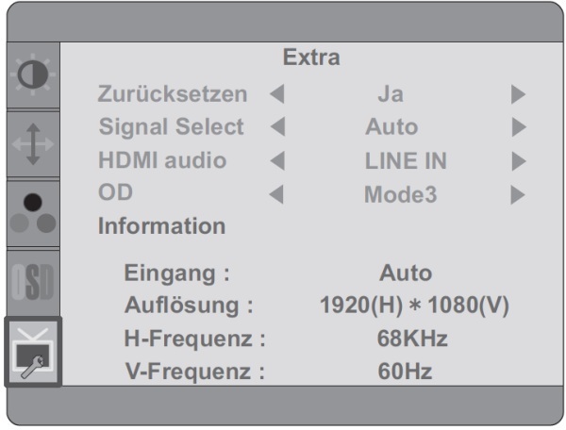This screenshot has height=430, width=566.
Task: Click right arrow for Signal Select Auto
Action: pos(519,126)
